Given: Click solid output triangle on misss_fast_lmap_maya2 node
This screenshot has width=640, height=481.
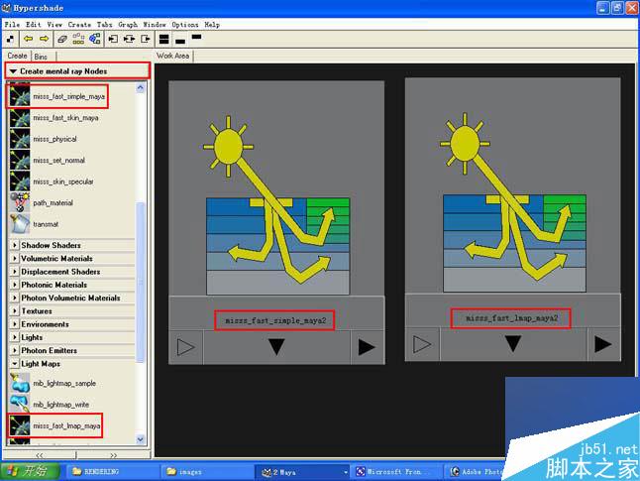Looking at the screenshot, I should click(603, 344).
